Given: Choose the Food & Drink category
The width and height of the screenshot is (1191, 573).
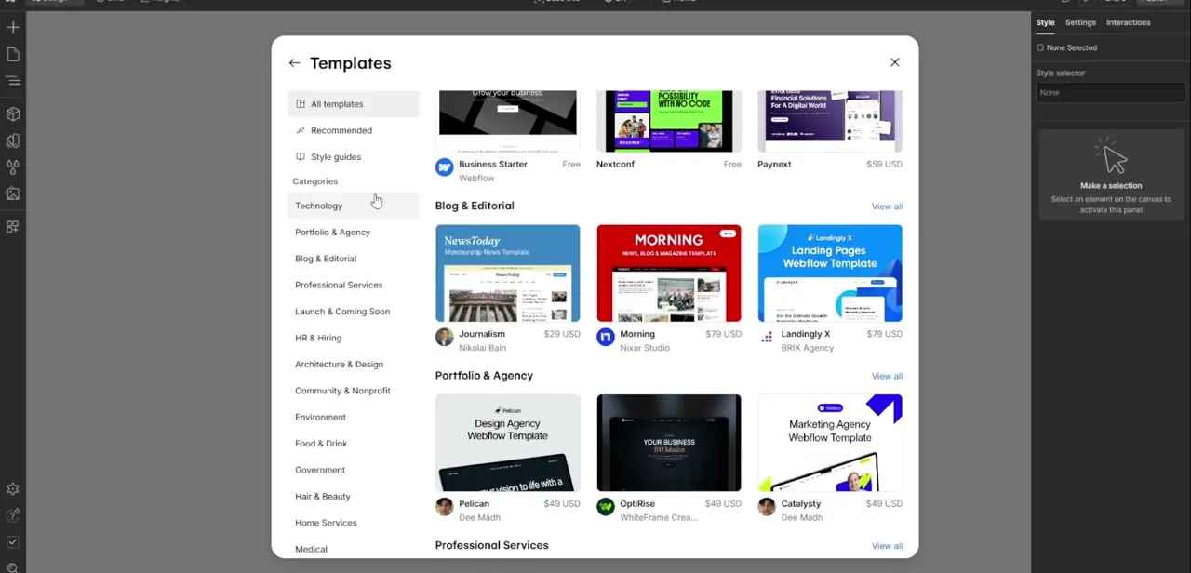Looking at the screenshot, I should [354, 444].
